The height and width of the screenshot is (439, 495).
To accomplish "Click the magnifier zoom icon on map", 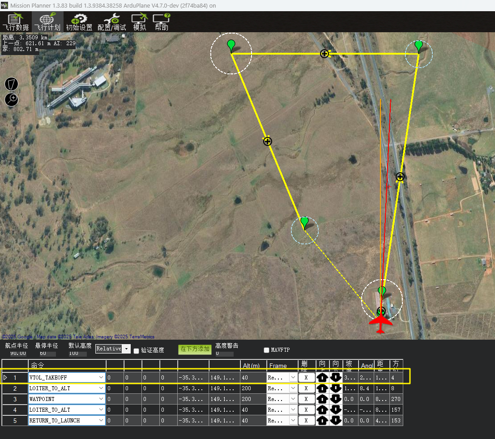I will coord(12,99).
